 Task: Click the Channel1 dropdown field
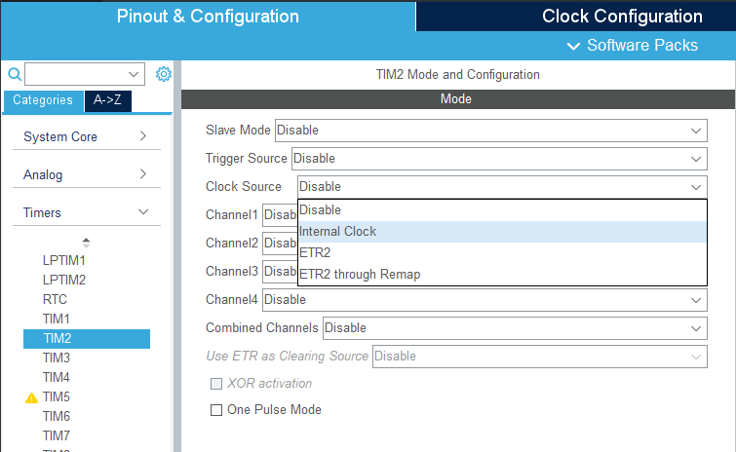(x=280, y=215)
